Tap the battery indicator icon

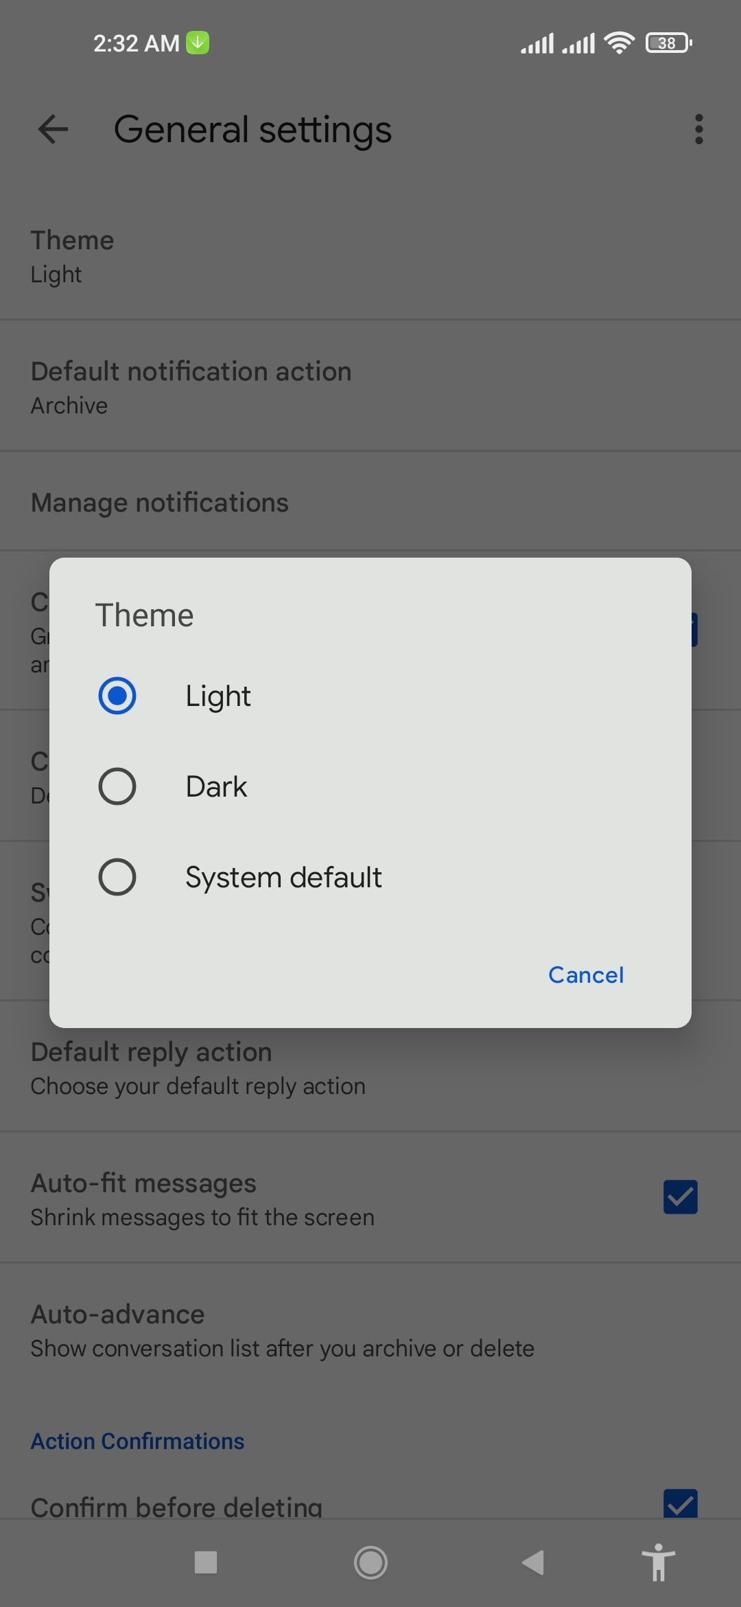pos(668,43)
